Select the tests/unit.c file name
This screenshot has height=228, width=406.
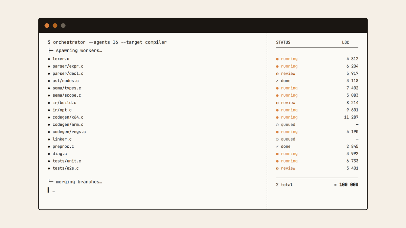(x=67, y=161)
